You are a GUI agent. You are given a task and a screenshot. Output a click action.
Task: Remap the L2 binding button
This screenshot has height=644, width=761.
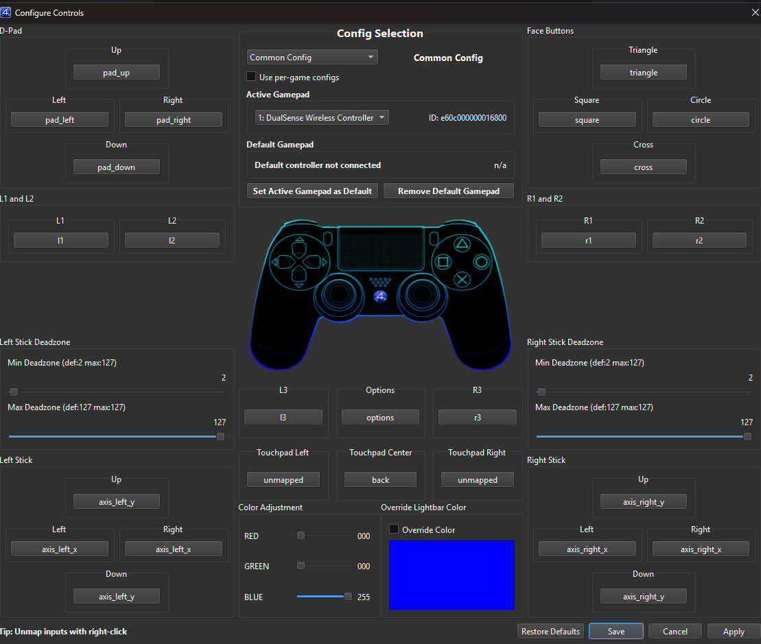point(172,240)
